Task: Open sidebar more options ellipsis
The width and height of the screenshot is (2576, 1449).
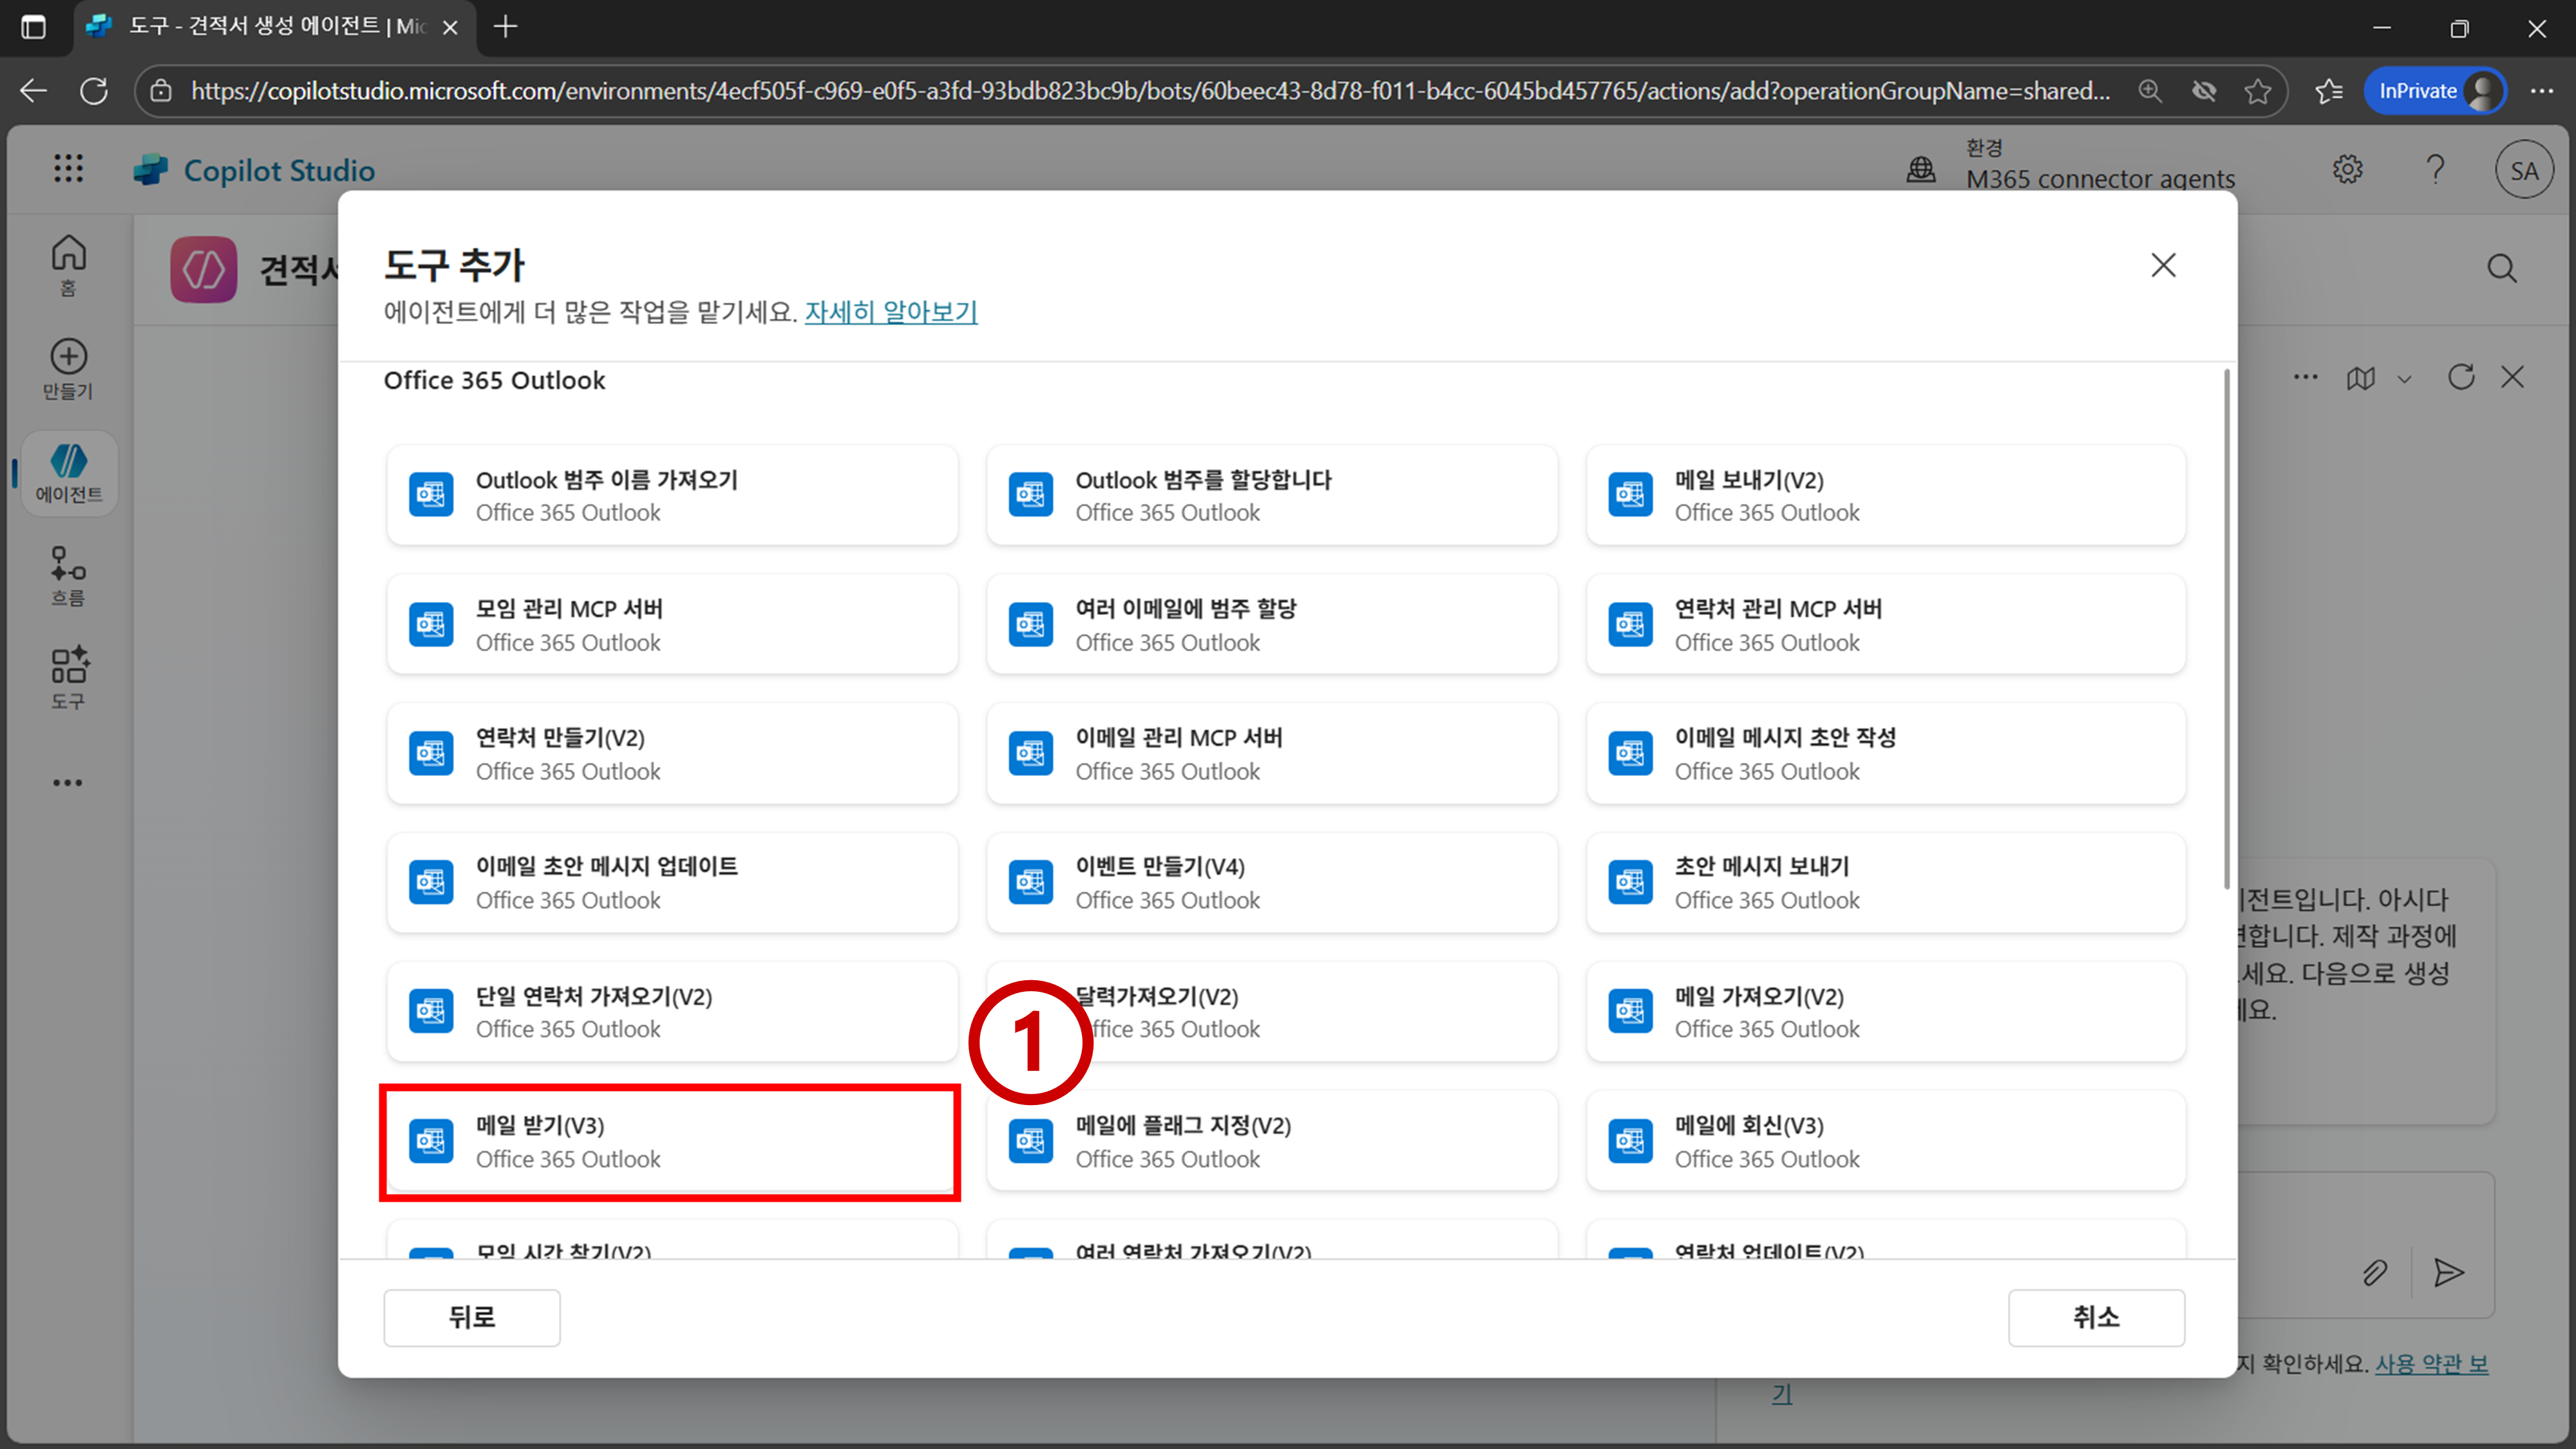Action: tap(68, 782)
